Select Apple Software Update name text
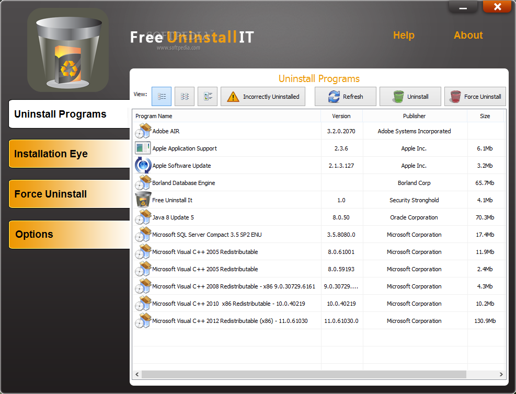This screenshot has width=516, height=394. click(181, 166)
